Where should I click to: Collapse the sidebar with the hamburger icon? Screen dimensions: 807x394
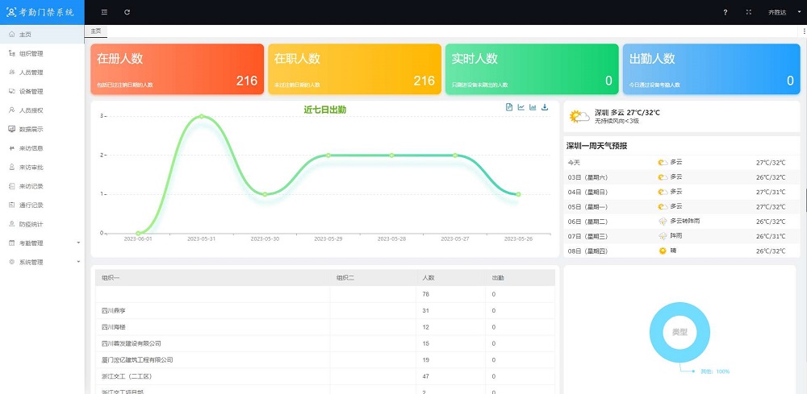click(104, 12)
